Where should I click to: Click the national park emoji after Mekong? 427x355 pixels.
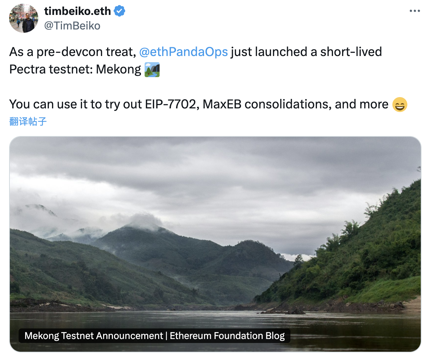click(x=152, y=69)
